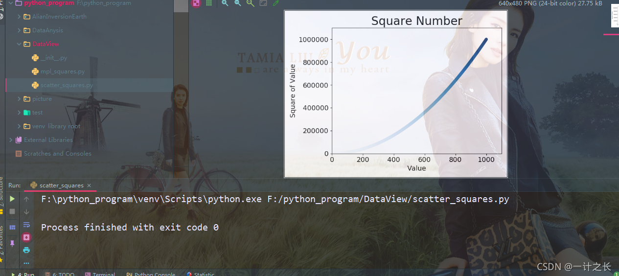This screenshot has height=276, width=619.
Task: Select the scatter_squares run tab
Action: click(x=61, y=185)
